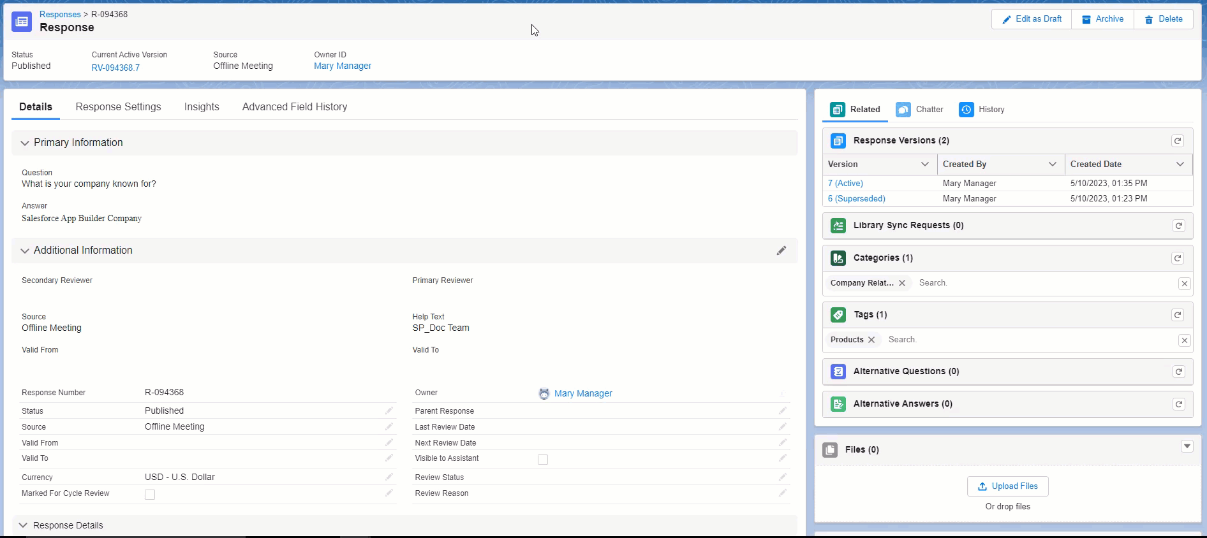Check the Marked For Cycle Review box
This screenshot has height=538, width=1207.
[150, 495]
